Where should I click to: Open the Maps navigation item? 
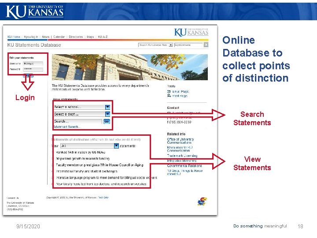[x=90, y=37]
